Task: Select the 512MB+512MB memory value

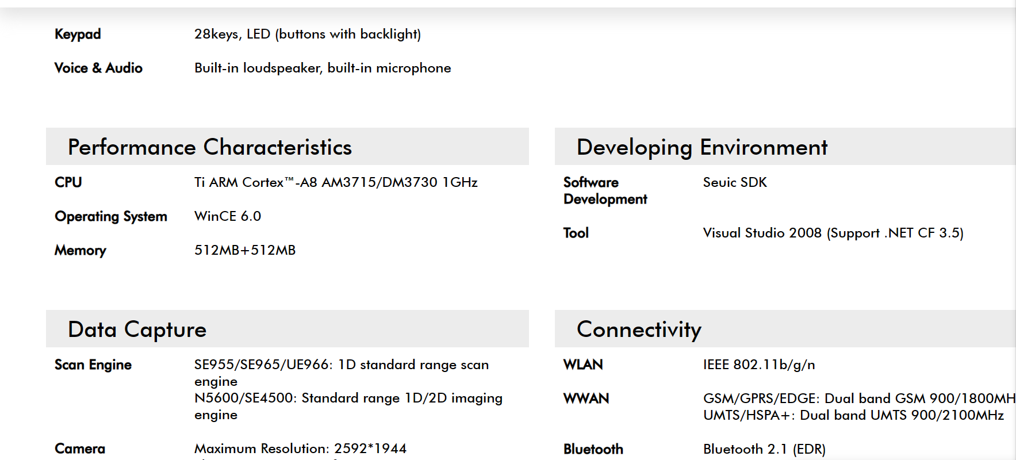Action: pos(245,250)
